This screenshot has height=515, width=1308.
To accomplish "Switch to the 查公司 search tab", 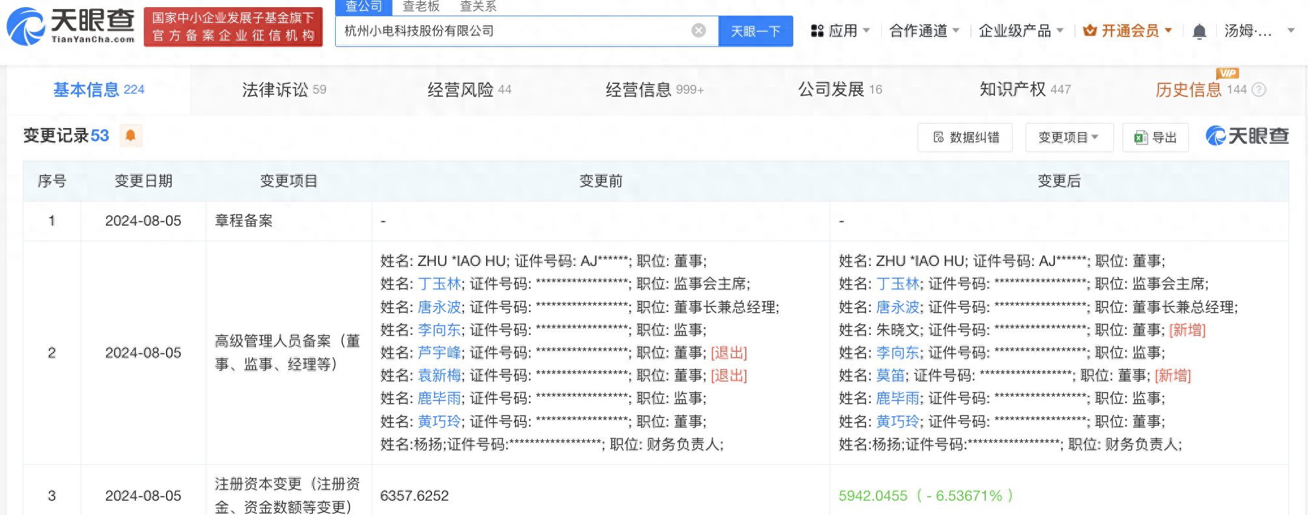I will [x=364, y=7].
